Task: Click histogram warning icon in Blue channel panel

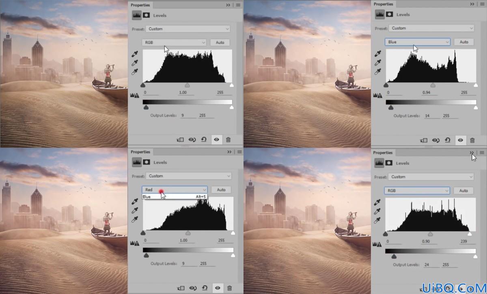Action: (377, 95)
